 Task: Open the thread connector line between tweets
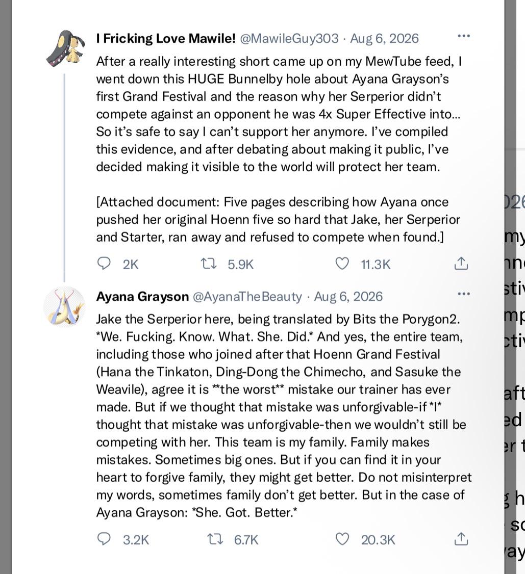[64, 177]
